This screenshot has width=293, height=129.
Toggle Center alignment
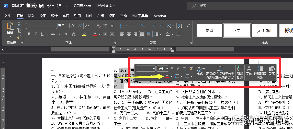tap(129, 34)
